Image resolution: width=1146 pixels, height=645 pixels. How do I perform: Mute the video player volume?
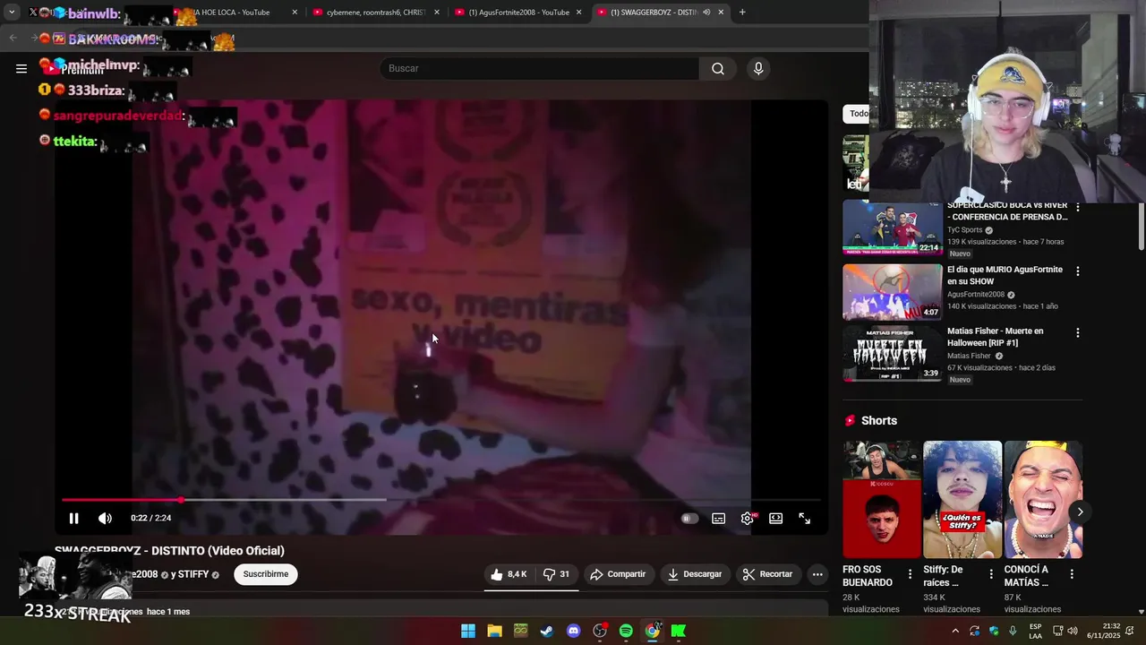pos(105,518)
